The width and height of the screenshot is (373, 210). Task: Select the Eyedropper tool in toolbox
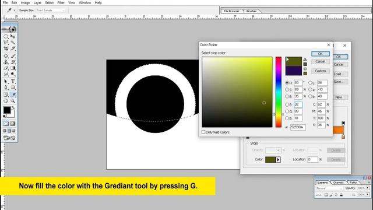pos(13,94)
